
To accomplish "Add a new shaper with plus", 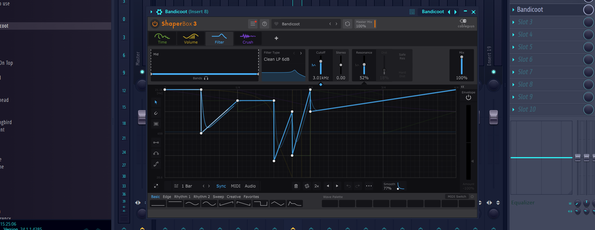I will [276, 38].
